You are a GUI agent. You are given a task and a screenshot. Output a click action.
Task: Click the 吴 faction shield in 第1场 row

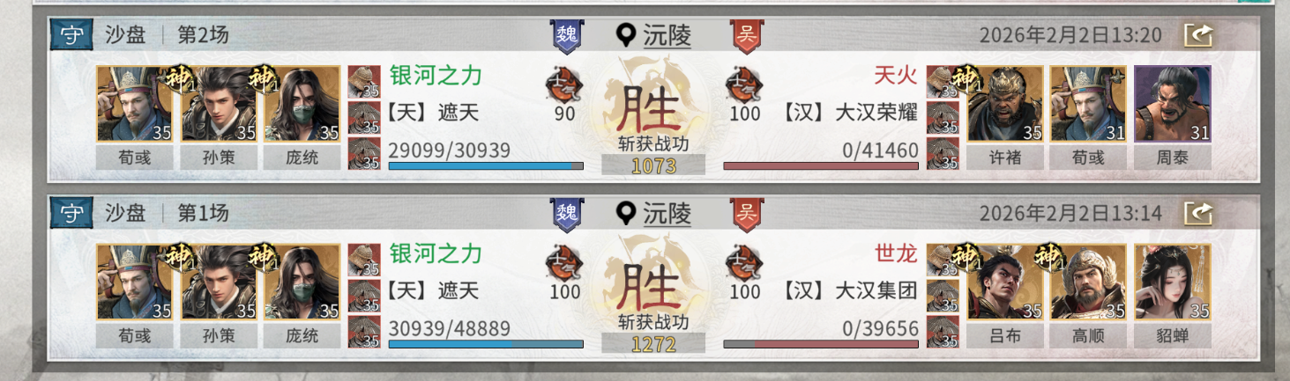(746, 214)
